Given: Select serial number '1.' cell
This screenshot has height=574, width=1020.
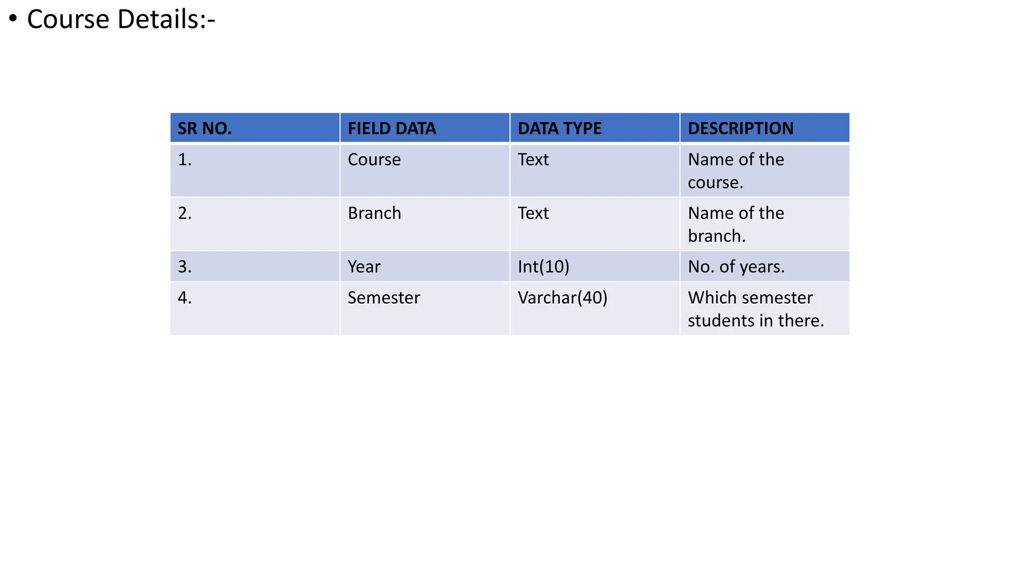Looking at the screenshot, I should 255,170.
